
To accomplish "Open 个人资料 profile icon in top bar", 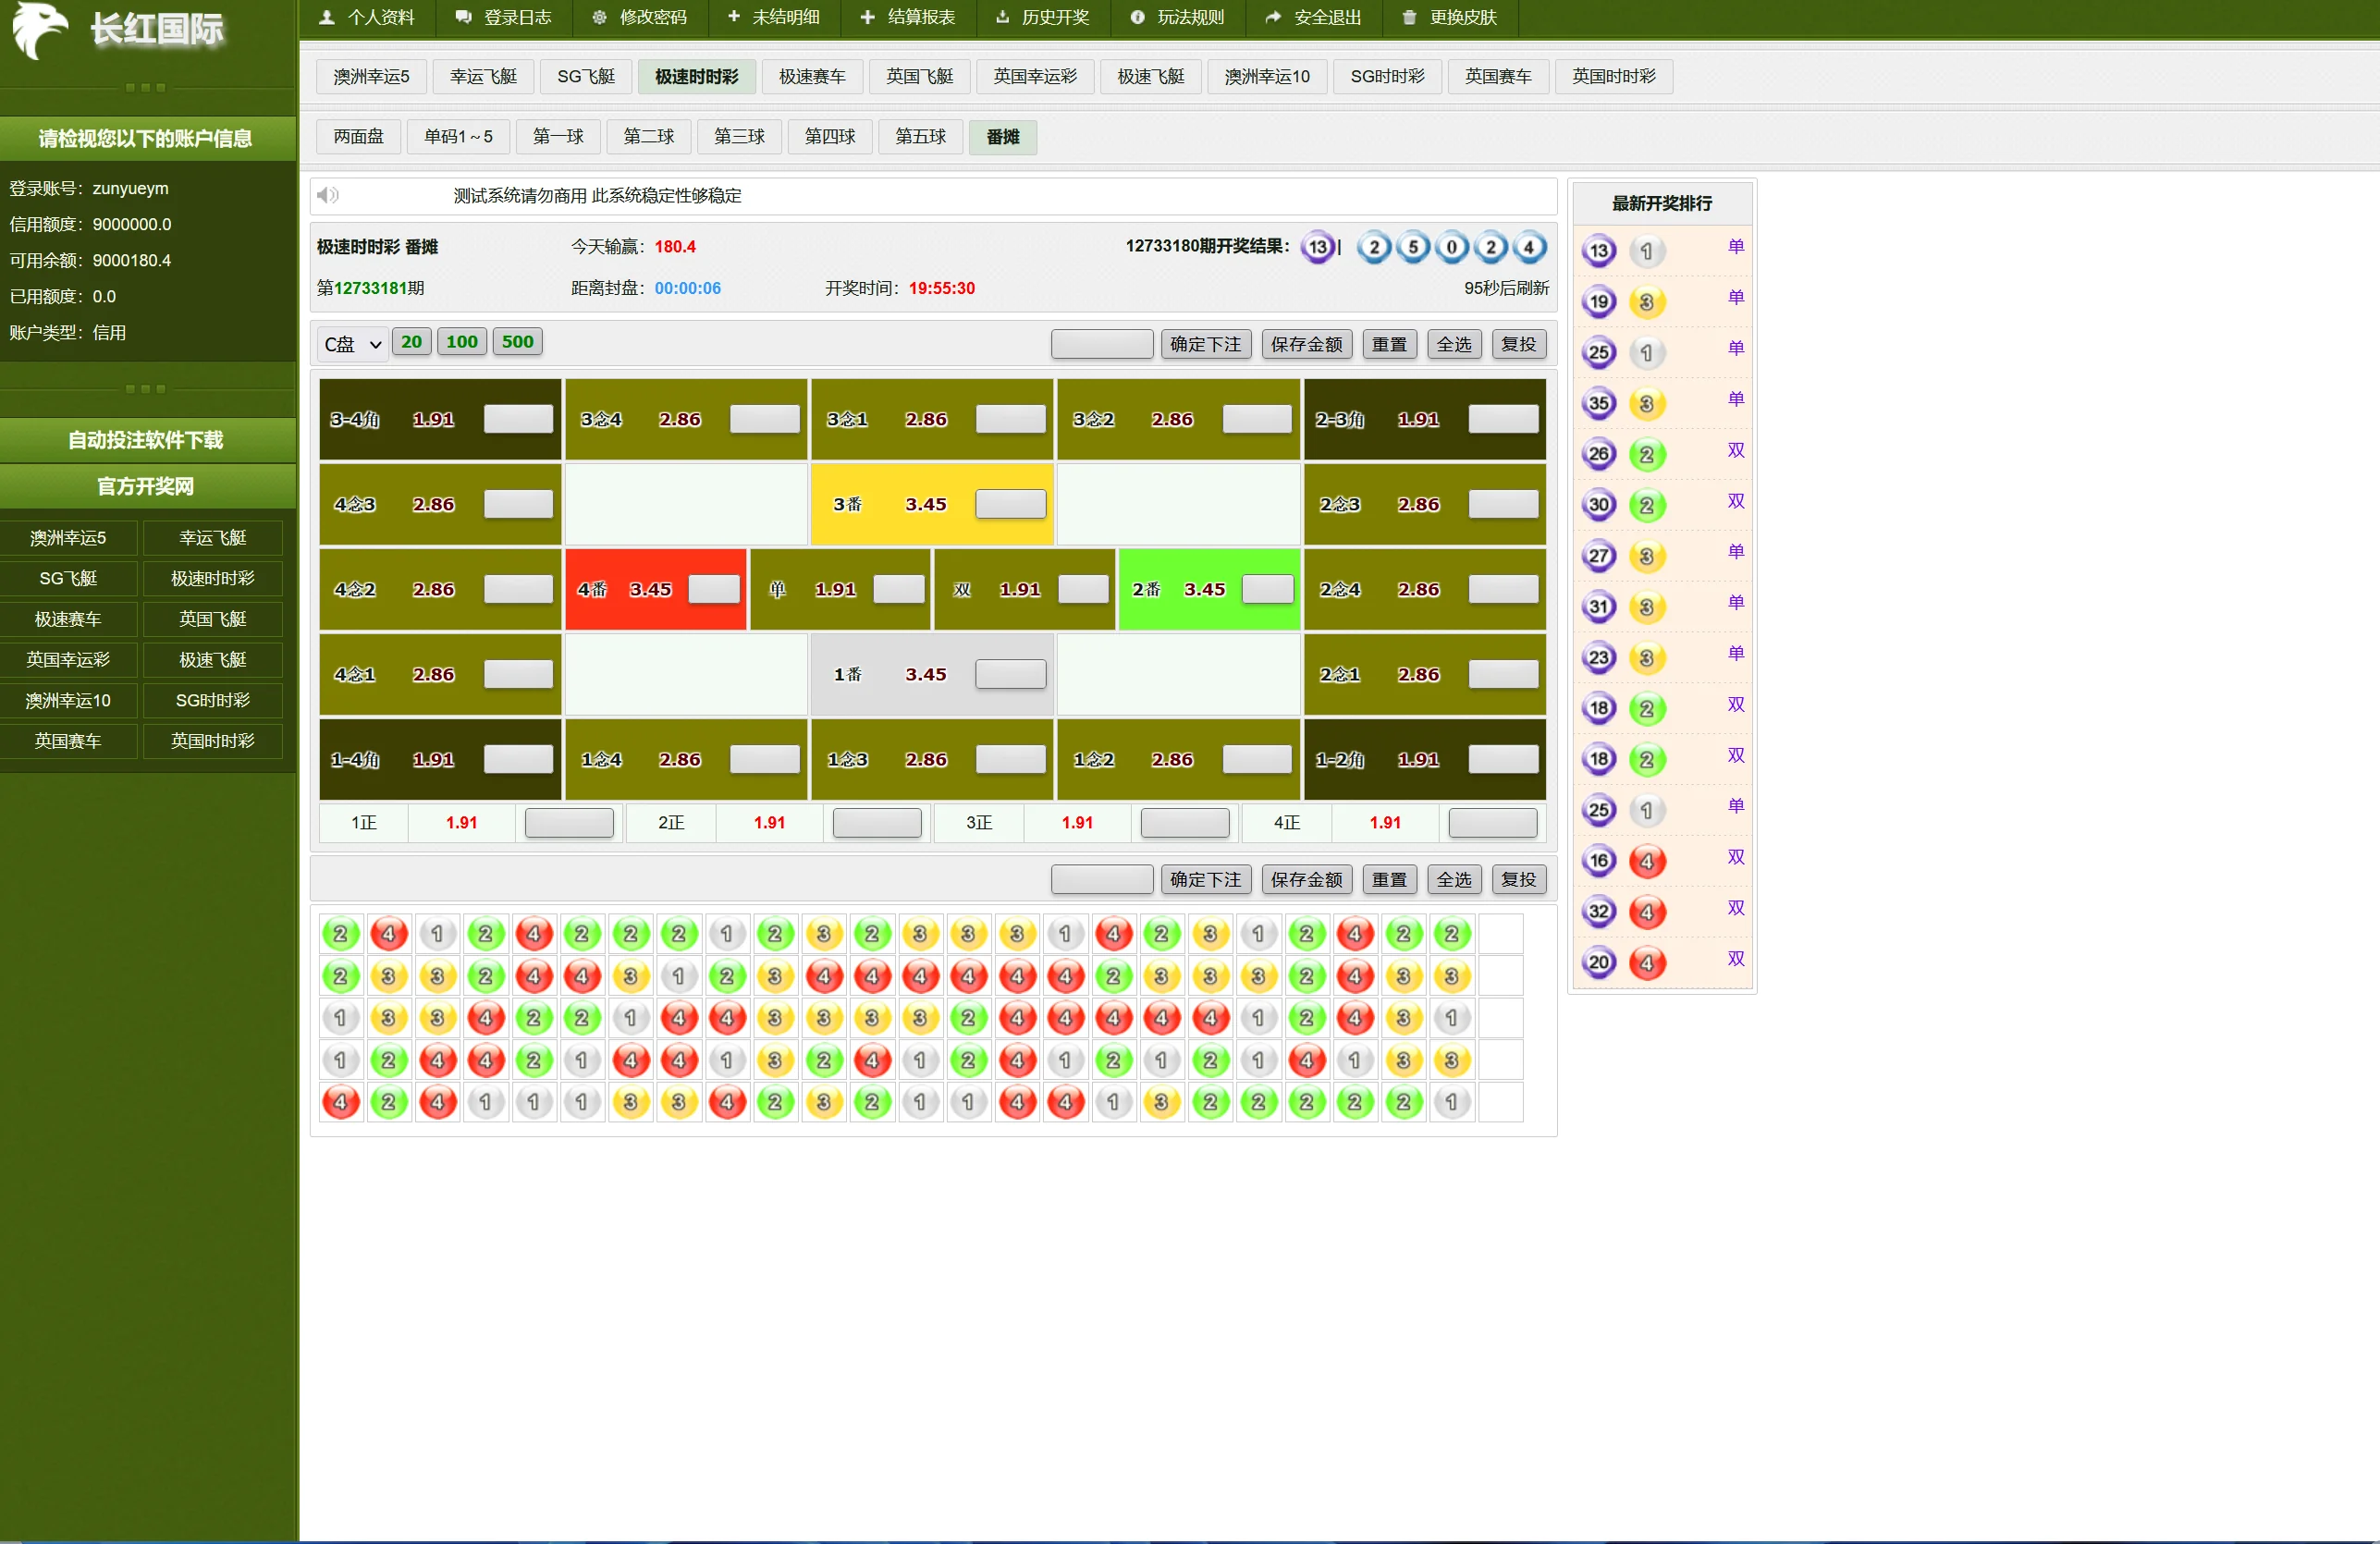I will pyautogui.click(x=327, y=17).
